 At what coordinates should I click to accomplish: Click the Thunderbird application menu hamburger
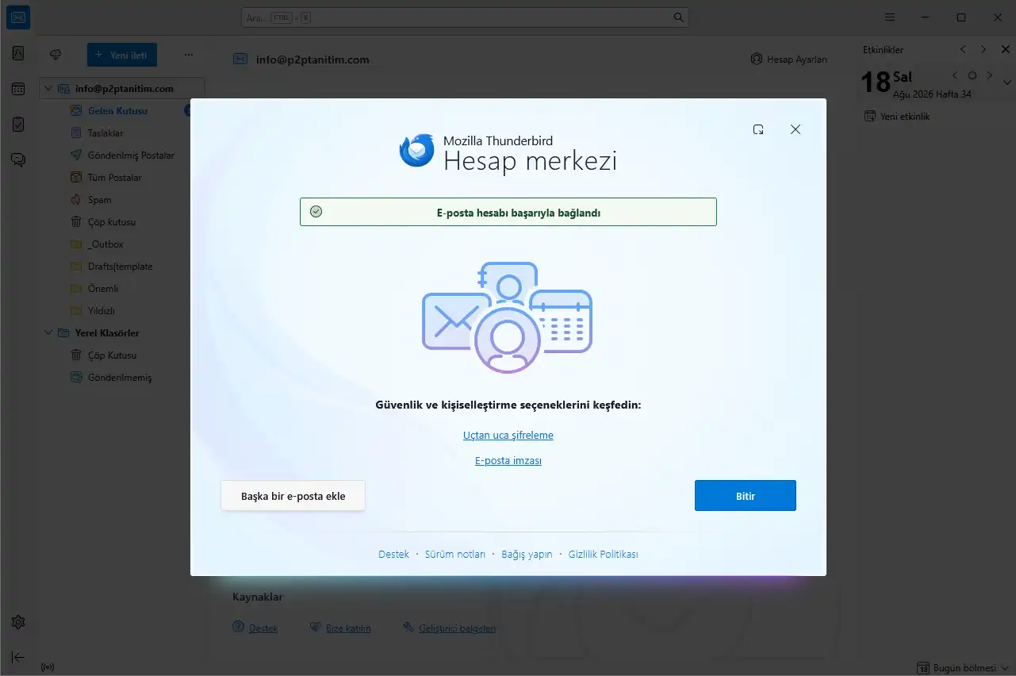[890, 17]
